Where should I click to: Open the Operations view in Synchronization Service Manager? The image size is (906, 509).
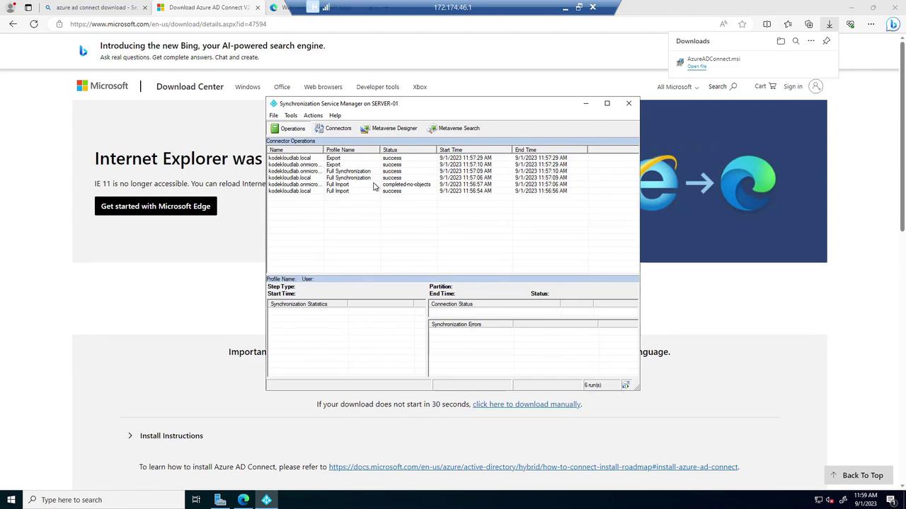pyautogui.click(x=287, y=129)
